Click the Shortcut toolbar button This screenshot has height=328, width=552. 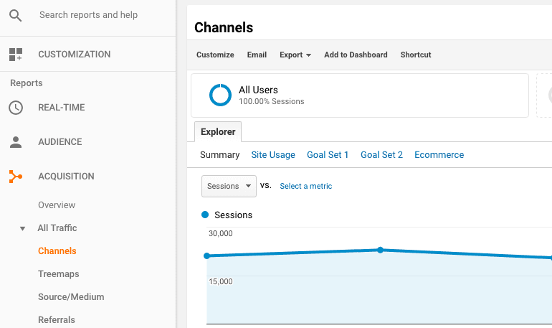point(416,55)
